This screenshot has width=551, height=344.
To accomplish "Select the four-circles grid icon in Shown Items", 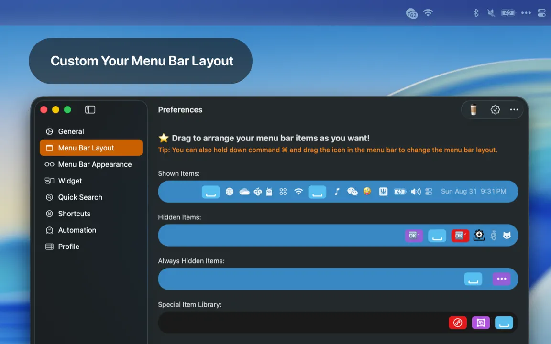I will pos(283,191).
